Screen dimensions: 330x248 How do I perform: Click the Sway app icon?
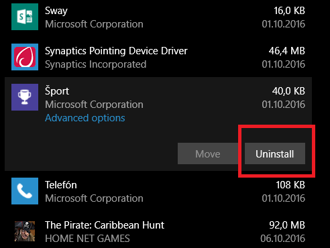(25, 17)
